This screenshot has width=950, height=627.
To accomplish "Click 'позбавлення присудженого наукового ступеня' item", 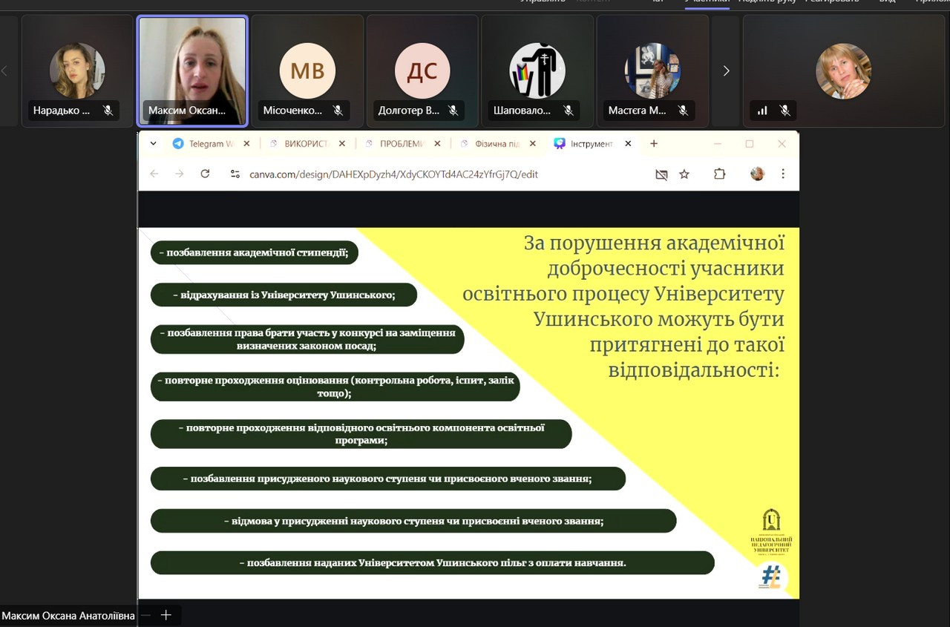I will coord(388,479).
